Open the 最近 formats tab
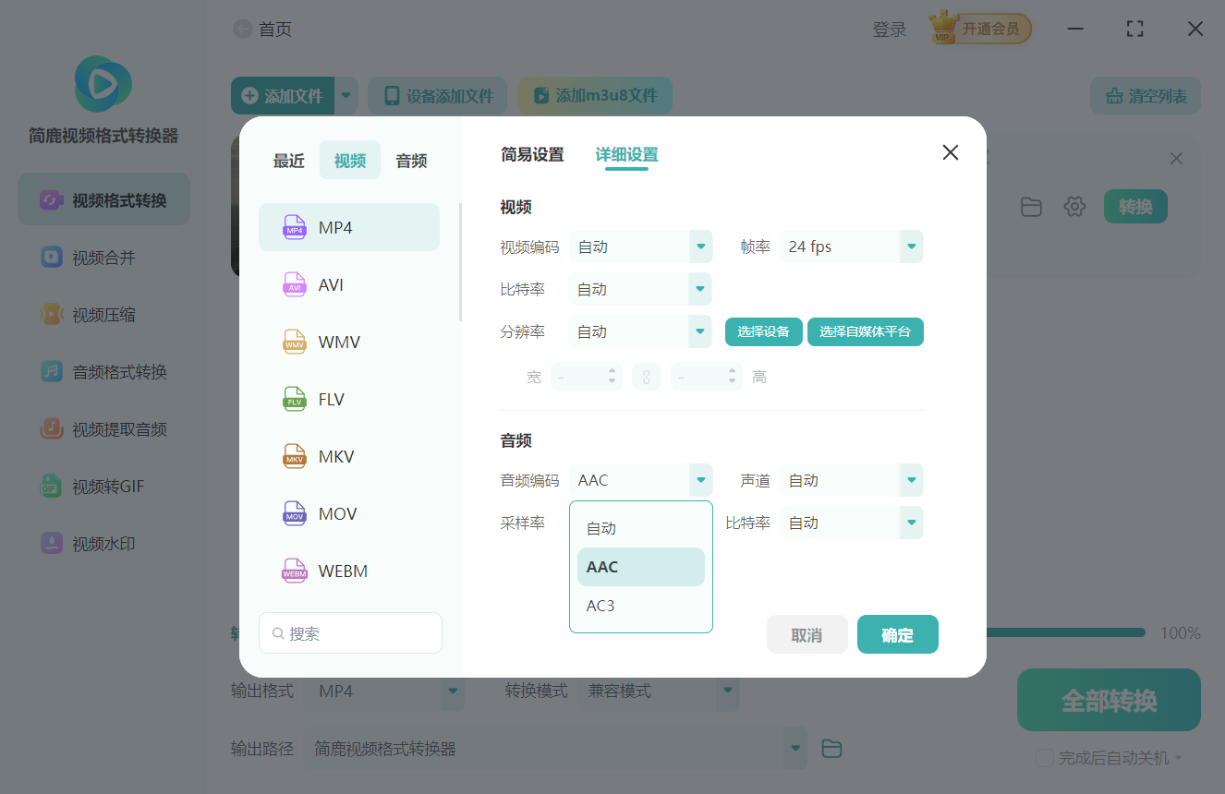The image size is (1225, 794). point(288,161)
